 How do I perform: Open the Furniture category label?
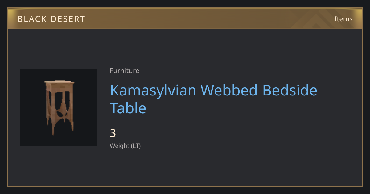coord(125,71)
